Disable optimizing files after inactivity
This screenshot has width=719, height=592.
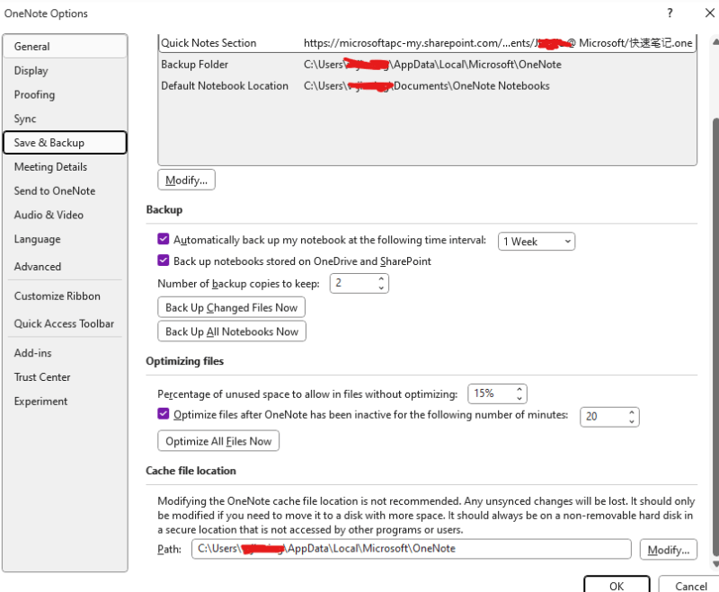(163, 414)
